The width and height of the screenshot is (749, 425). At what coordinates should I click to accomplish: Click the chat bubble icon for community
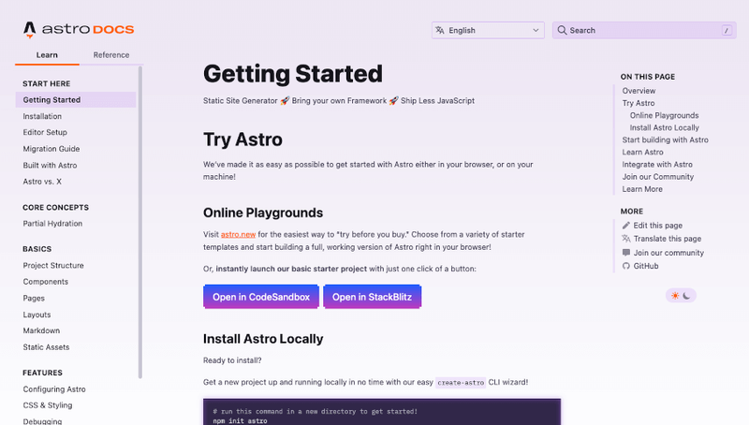click(626, 253)
